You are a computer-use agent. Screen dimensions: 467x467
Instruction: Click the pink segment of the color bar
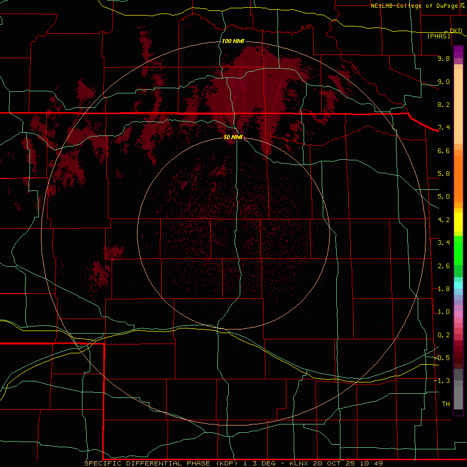click(x=458, y=314)
